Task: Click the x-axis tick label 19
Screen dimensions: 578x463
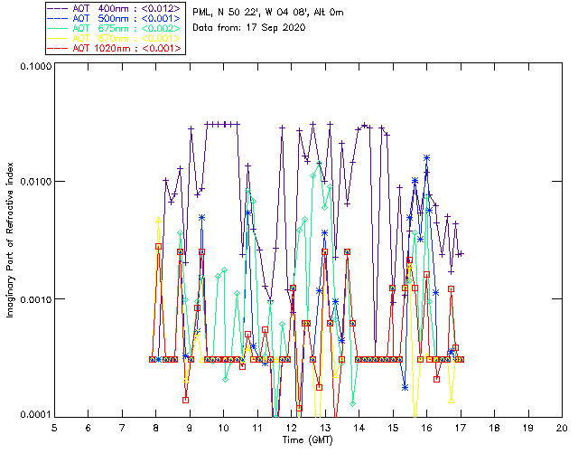Action: point(528,428)
